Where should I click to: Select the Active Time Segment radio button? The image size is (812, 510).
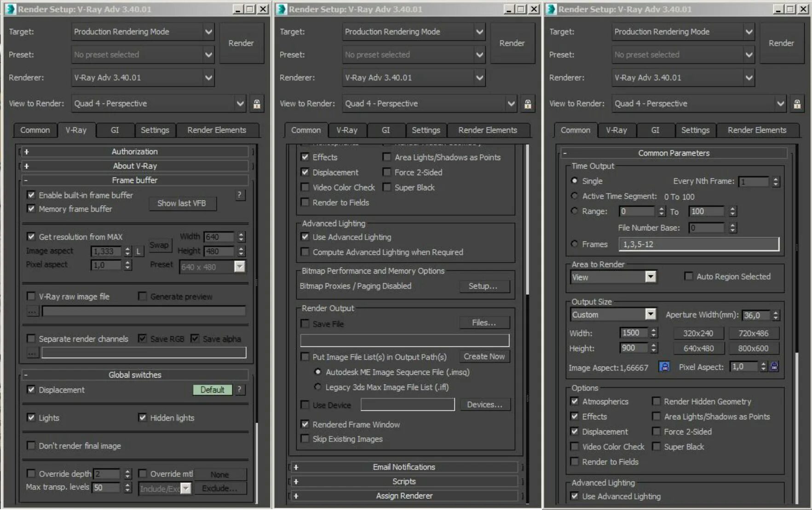[574, 196]
